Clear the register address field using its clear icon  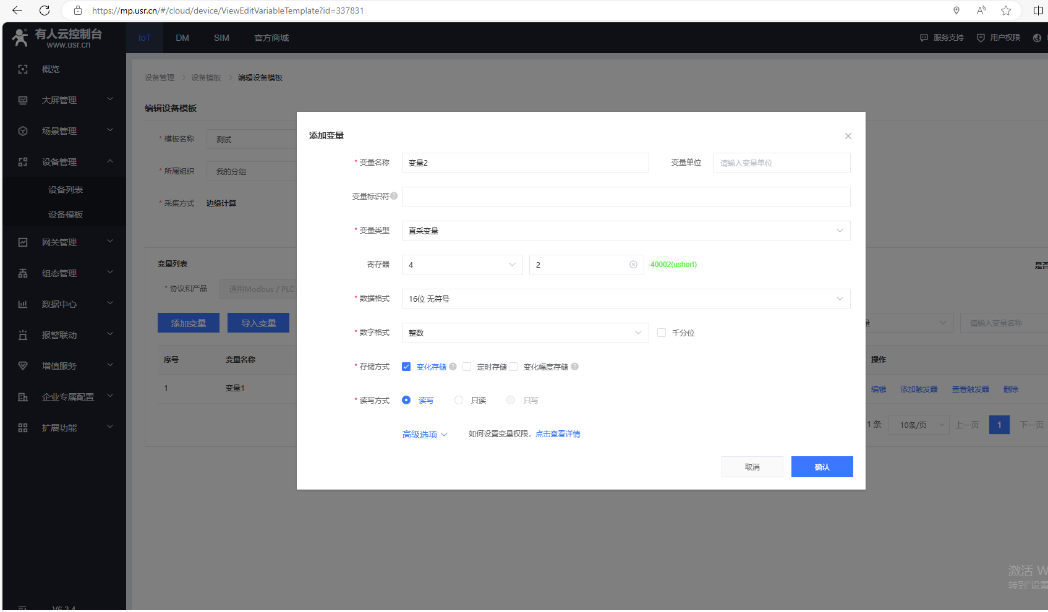(x=633, y=265)
